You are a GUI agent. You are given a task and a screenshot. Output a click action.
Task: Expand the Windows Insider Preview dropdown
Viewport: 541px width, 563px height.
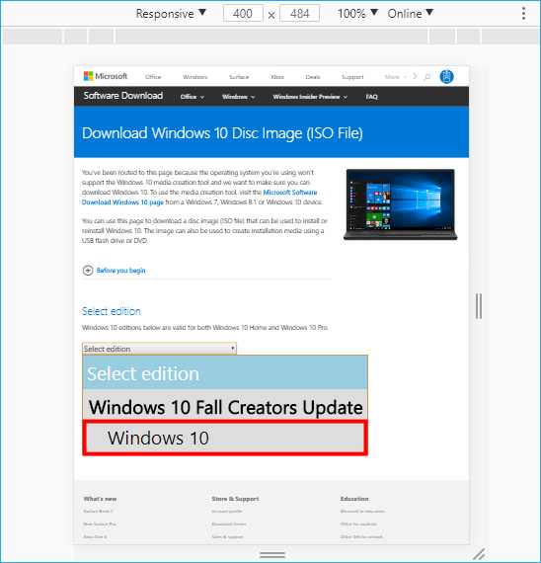[310, 97]
